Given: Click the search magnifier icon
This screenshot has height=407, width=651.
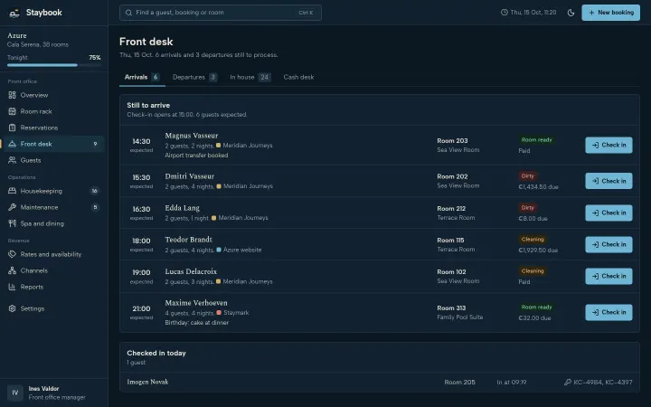Looking at the screenshot, I should point(128,13).
